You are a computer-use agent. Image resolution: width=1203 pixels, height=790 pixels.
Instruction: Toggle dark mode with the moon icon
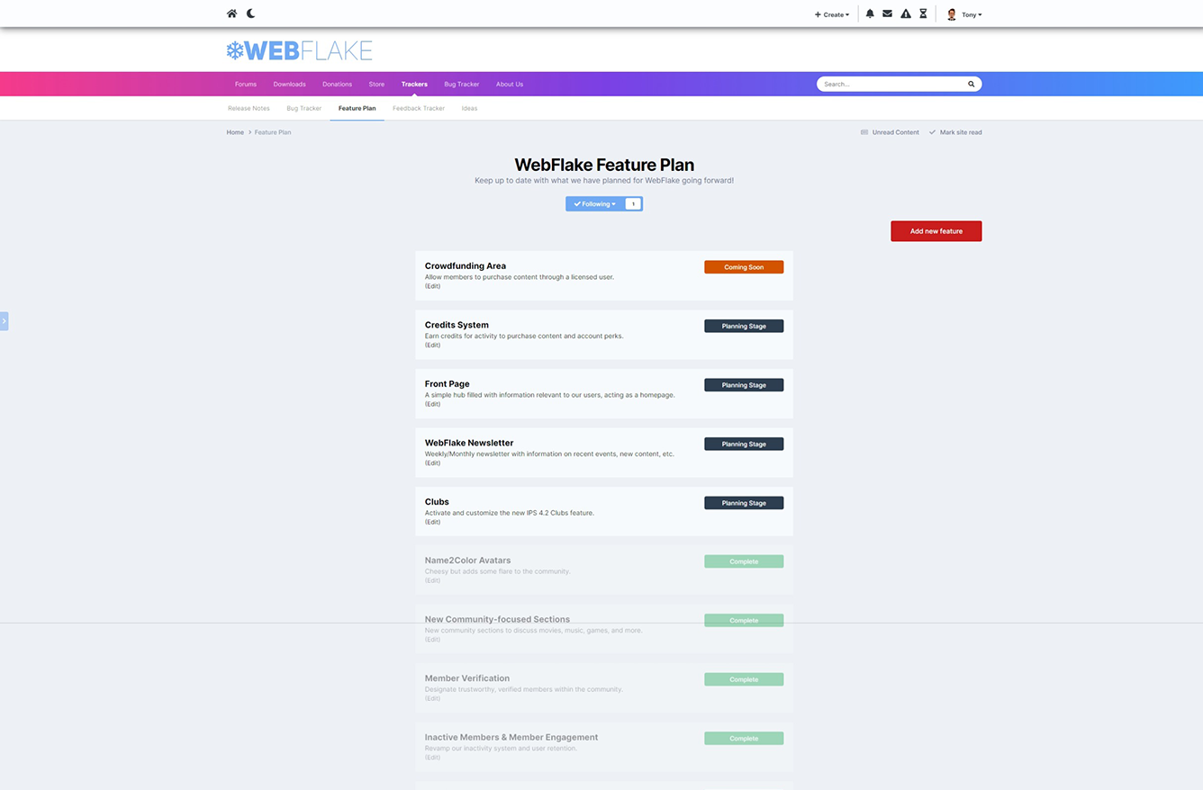point(251,13)
